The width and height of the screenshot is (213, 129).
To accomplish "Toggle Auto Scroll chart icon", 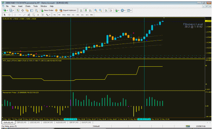I will 106,10.
